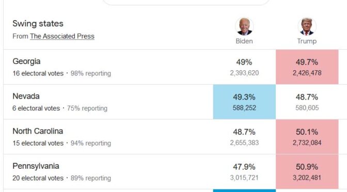
Task: Select the Georgia state row name
Action: 26,61
